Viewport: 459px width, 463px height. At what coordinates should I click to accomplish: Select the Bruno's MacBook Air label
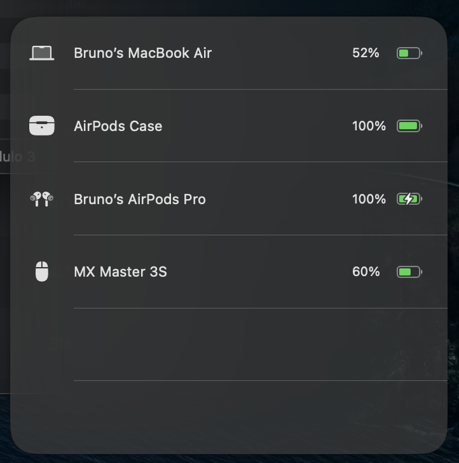tap(142, 53)
